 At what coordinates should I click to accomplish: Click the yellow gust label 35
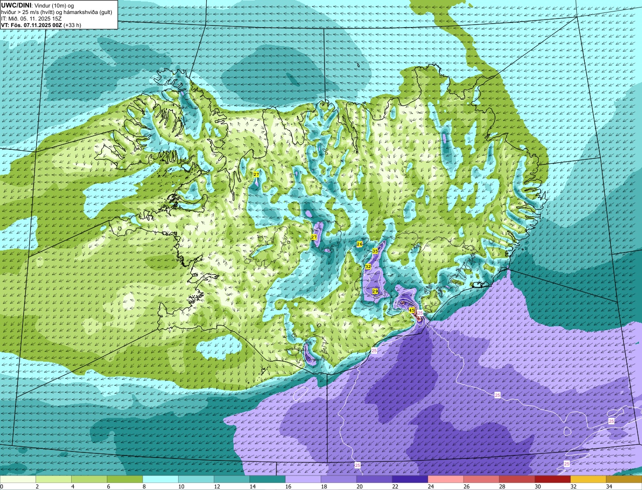(375, 251)
